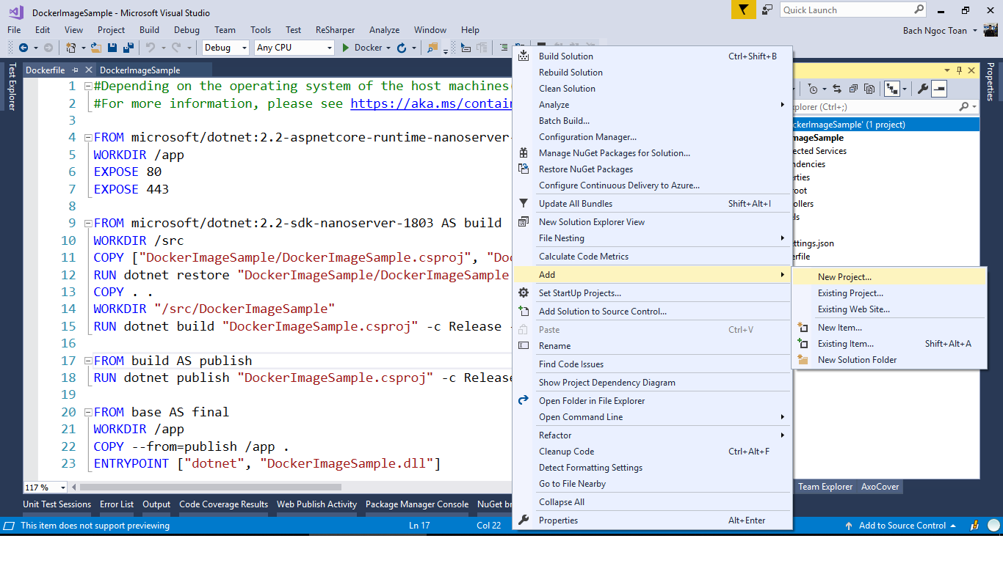Click the Navigate Backward arrow icon

click(x=23, y=48)
